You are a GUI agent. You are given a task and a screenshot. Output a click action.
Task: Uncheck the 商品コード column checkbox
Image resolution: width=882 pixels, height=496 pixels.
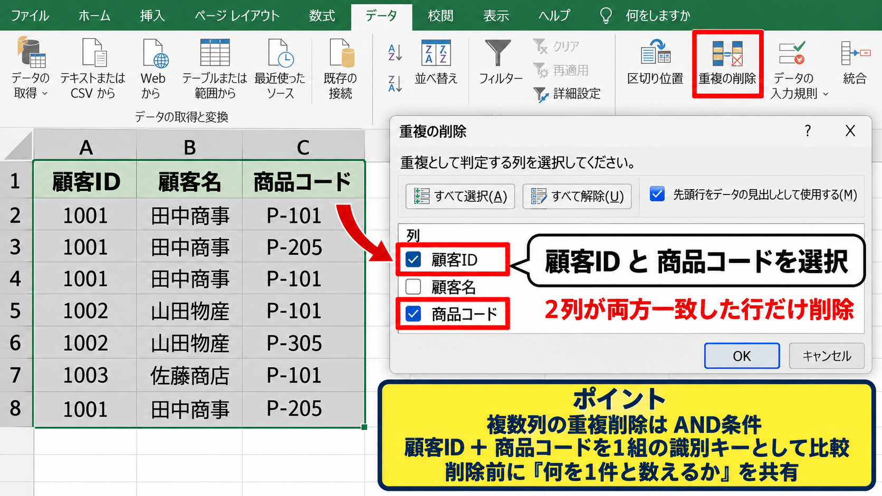click(x=414, y=314)
